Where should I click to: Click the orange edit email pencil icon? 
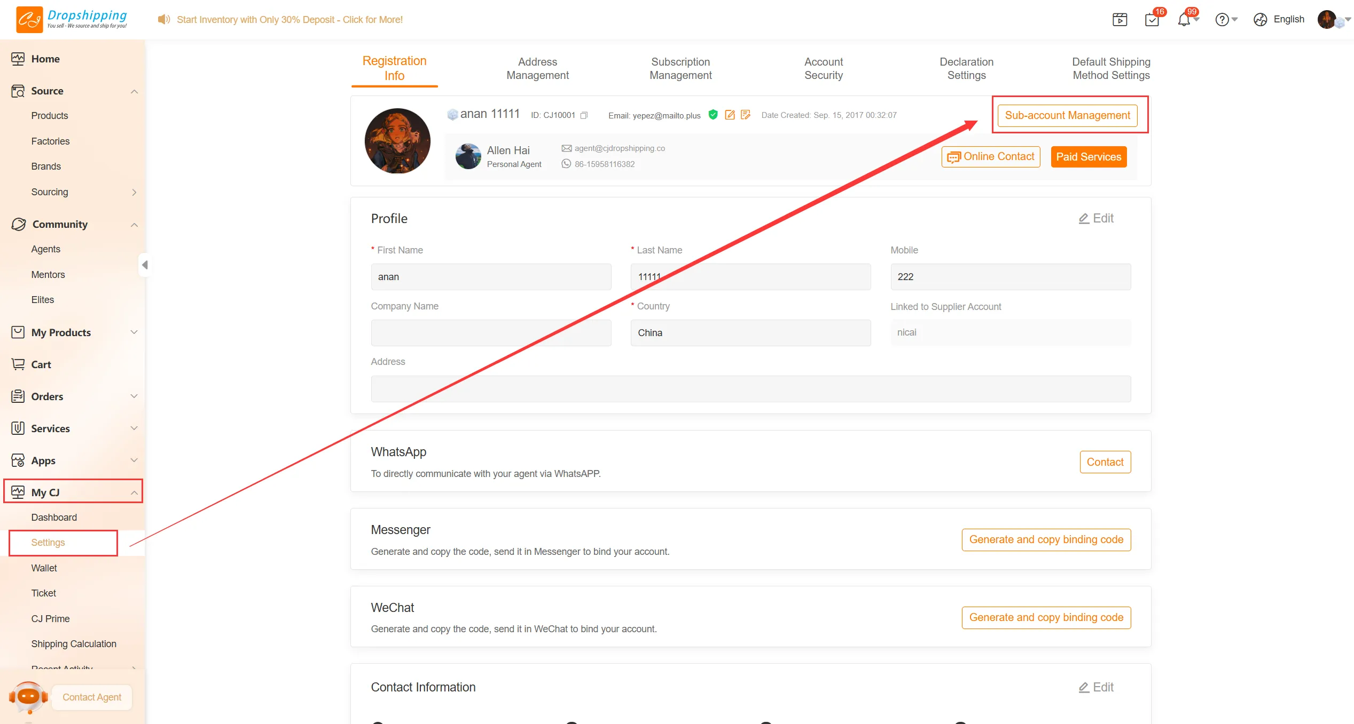point(730,115)
